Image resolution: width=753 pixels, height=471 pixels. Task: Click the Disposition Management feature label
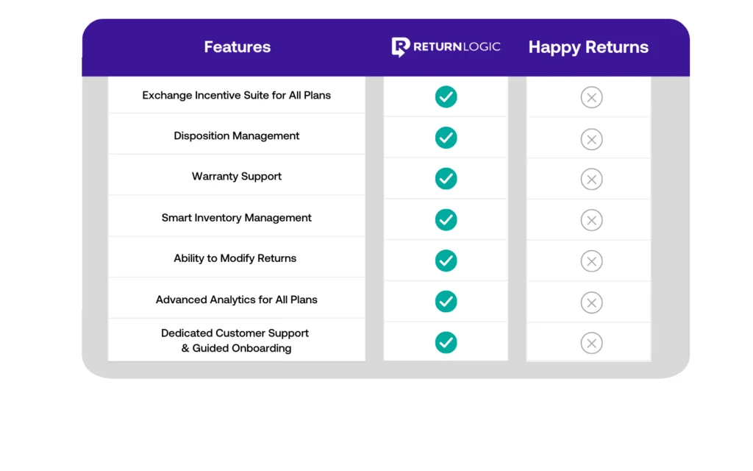(236, 135)
